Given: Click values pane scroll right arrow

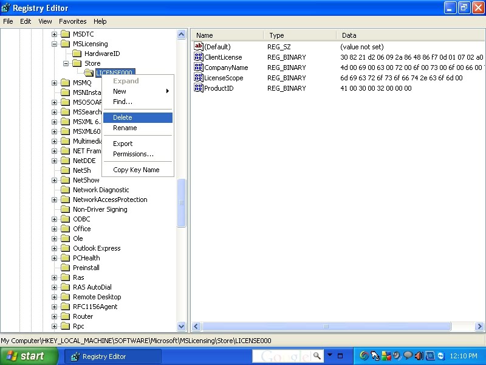Looking at the screenshot, I should tap(479, 326).
